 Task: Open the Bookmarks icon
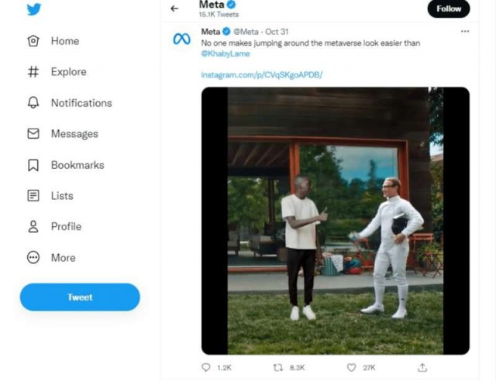[33, 165]
